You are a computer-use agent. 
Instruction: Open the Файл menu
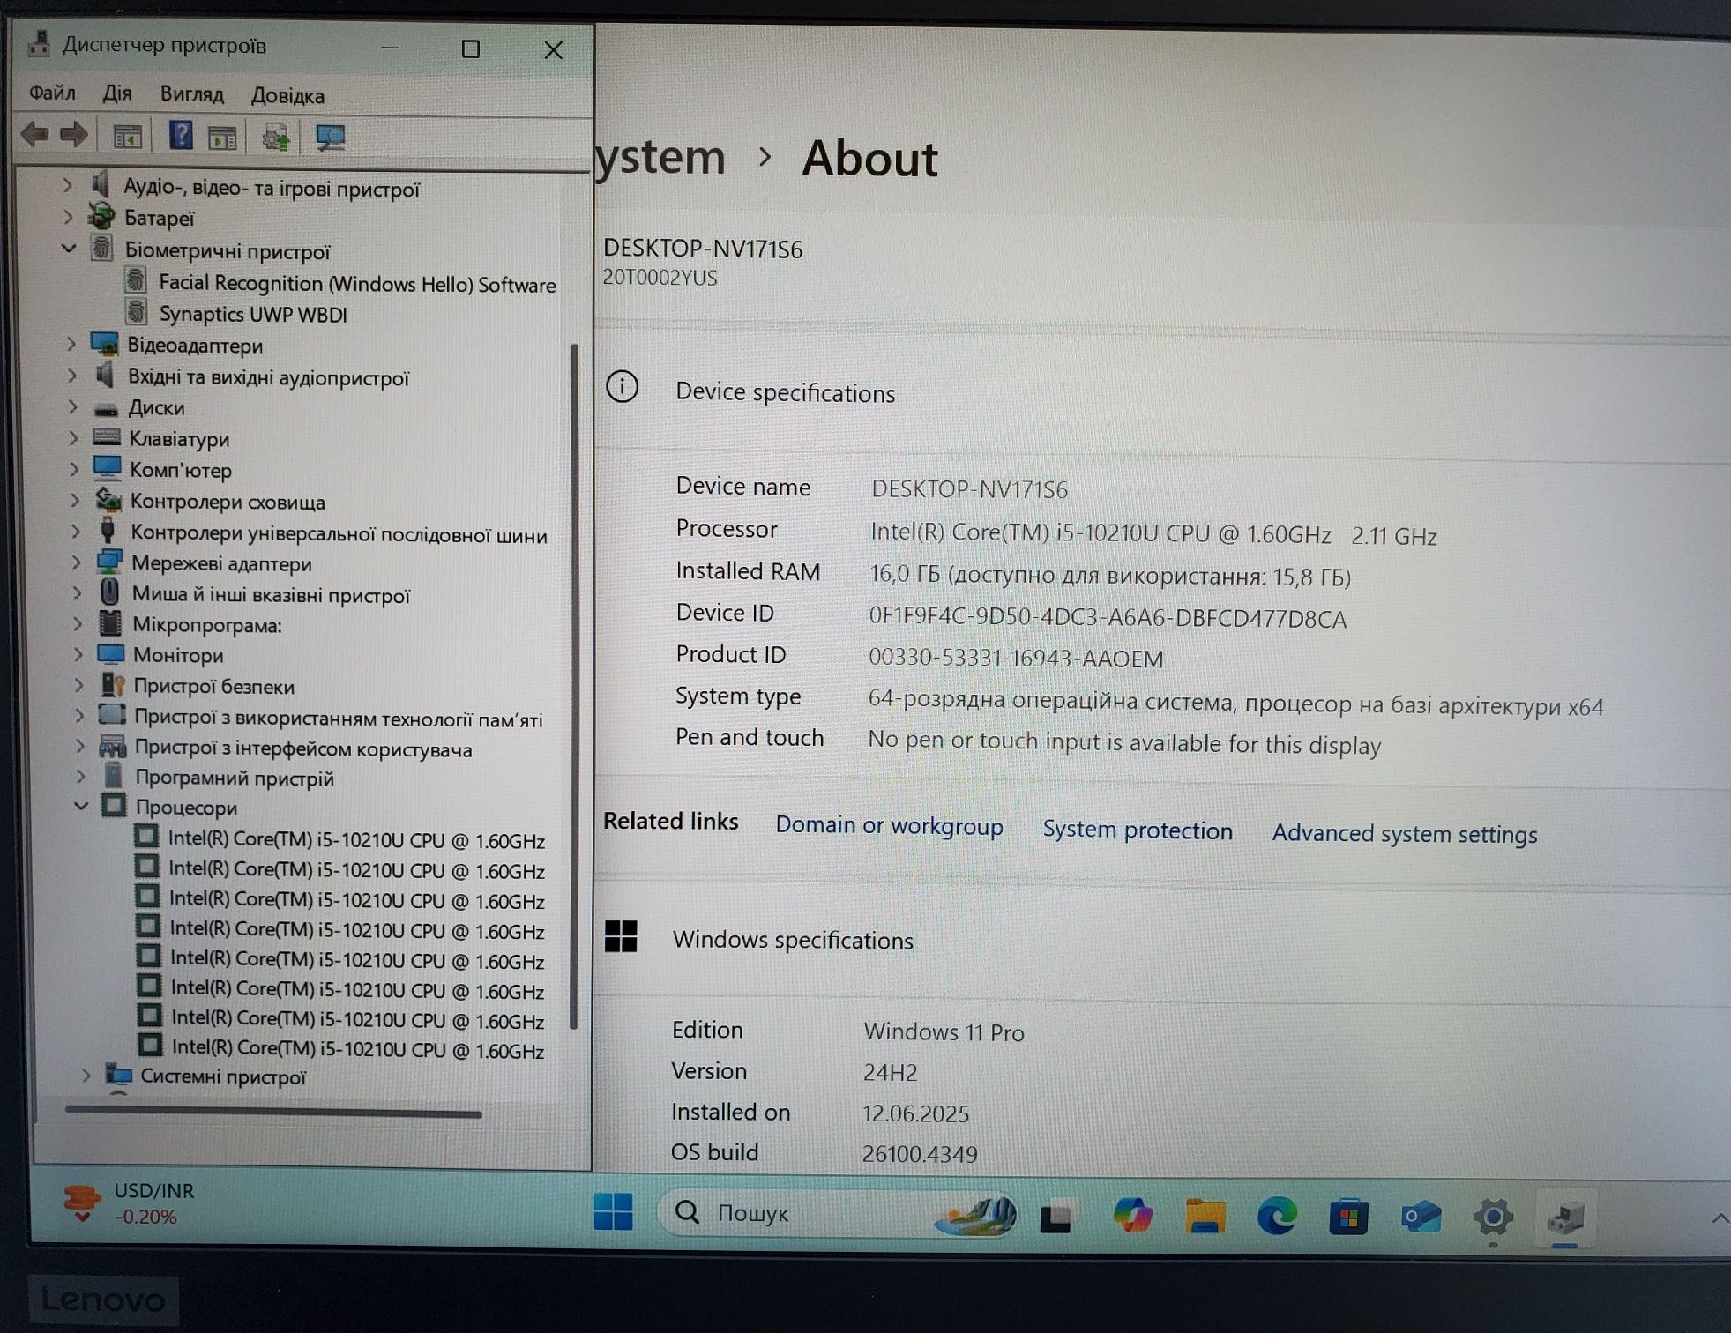52,93
